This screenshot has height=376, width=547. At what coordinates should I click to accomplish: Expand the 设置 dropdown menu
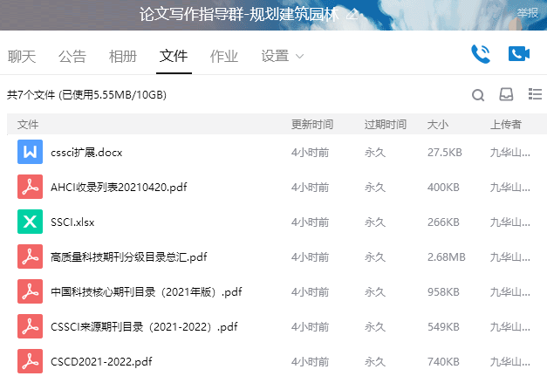283,57
